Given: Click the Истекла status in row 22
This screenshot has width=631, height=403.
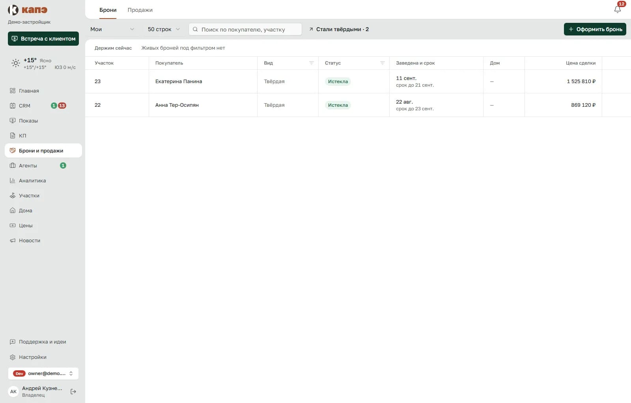Looking at the screenshot, I should [338, 105].
